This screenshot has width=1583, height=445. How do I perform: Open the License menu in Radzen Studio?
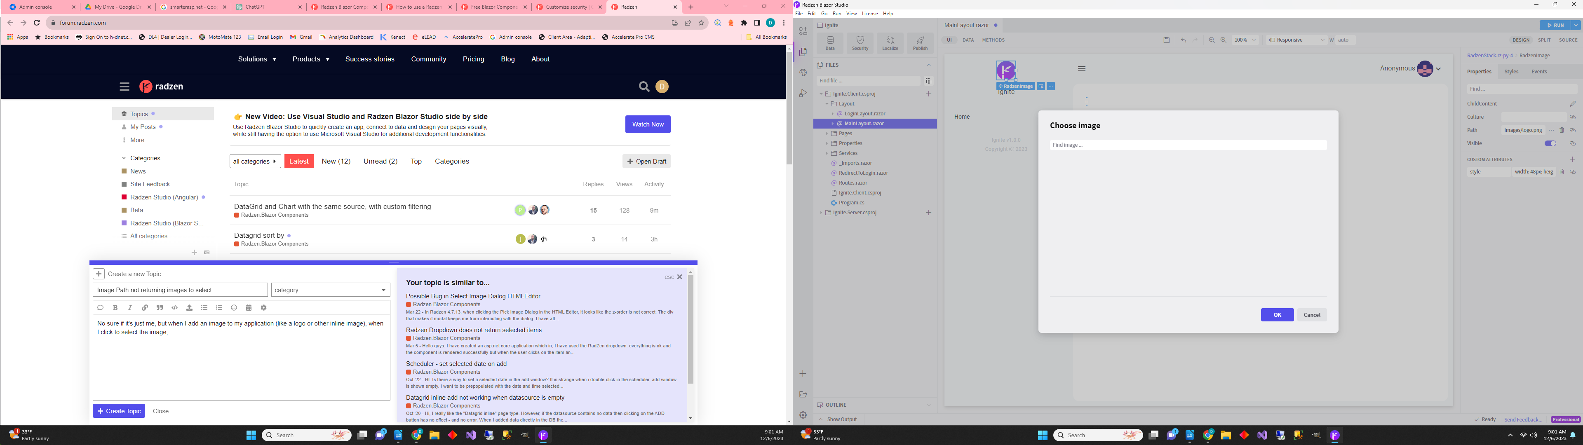pyautogui.click(x=869, y=14)
